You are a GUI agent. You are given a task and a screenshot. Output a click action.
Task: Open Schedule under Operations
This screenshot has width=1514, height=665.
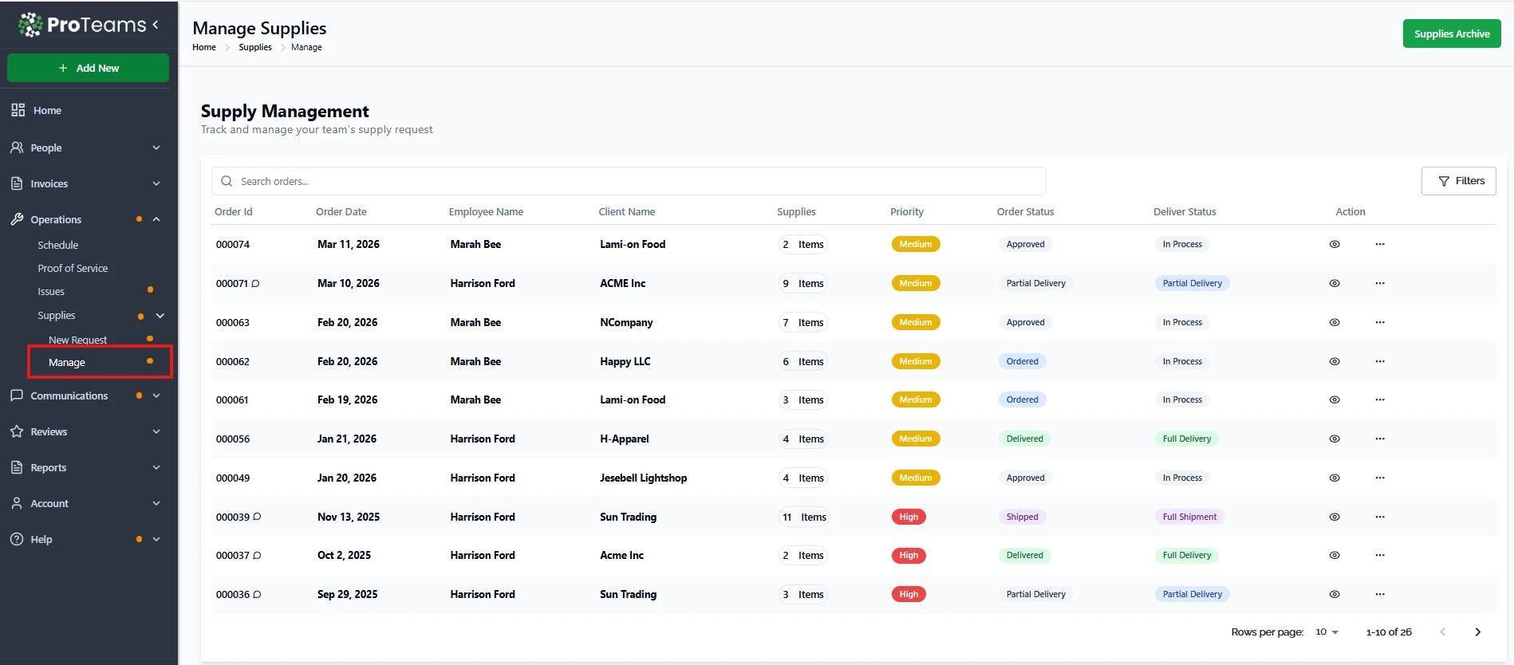58,246
